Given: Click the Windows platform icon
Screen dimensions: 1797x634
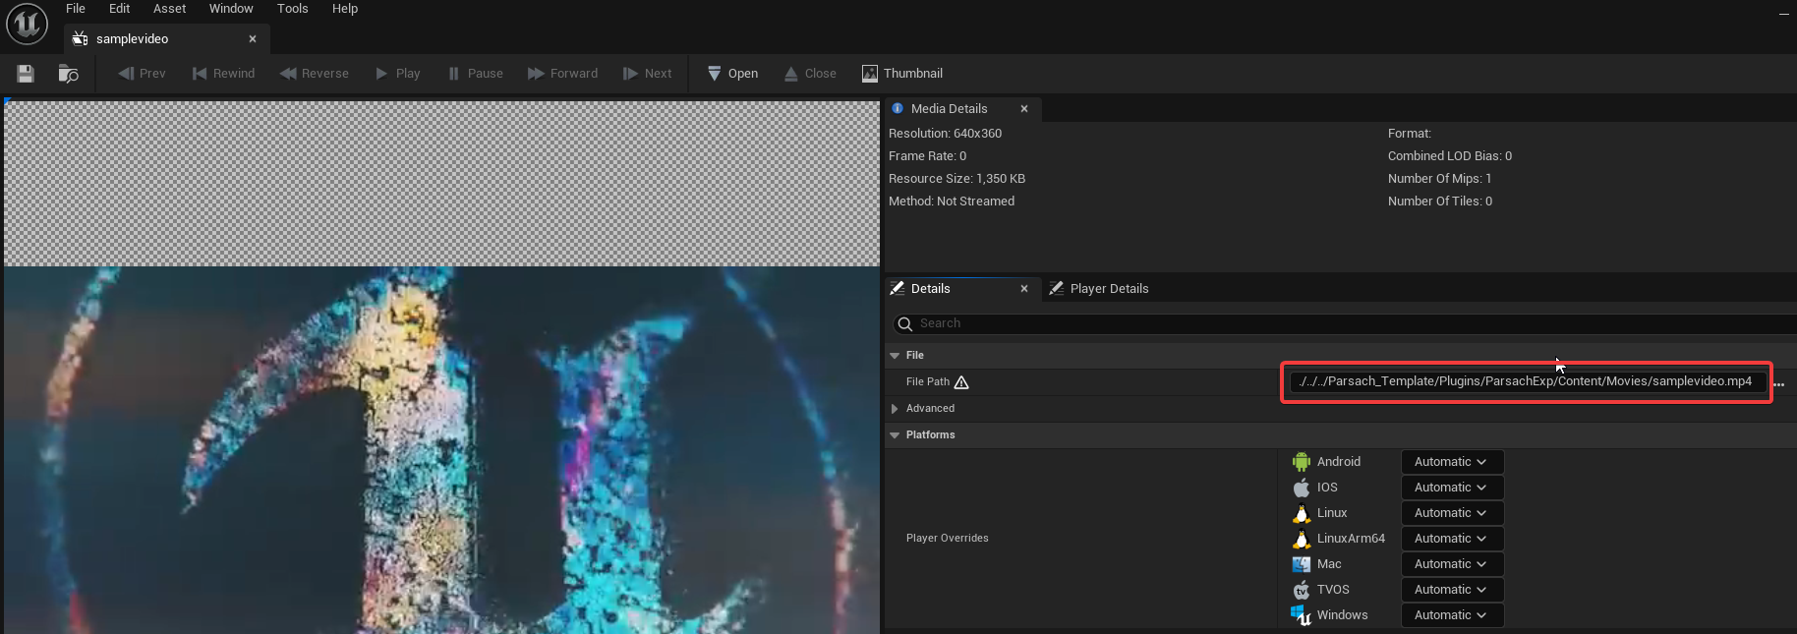Looking at the screenshot, I should click(1302, 615).
